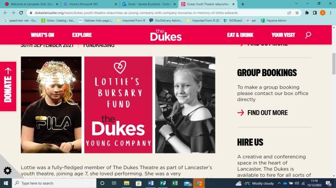336x188 pixels.
Task: Open Word from the taskbar
Action: point(151,183)
